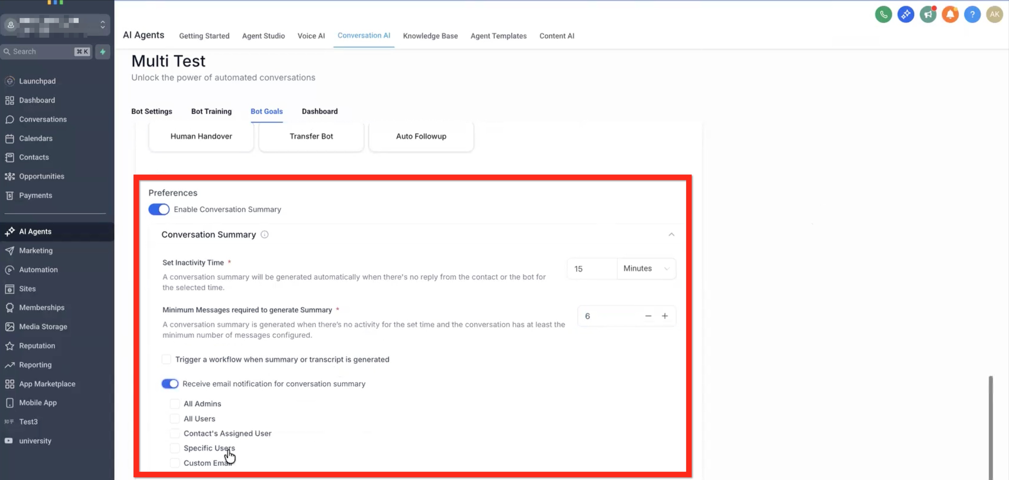Screen dimensions: 1009x480
Task: Open the Minutes time unit dropdown
Action: pos(646,269)
